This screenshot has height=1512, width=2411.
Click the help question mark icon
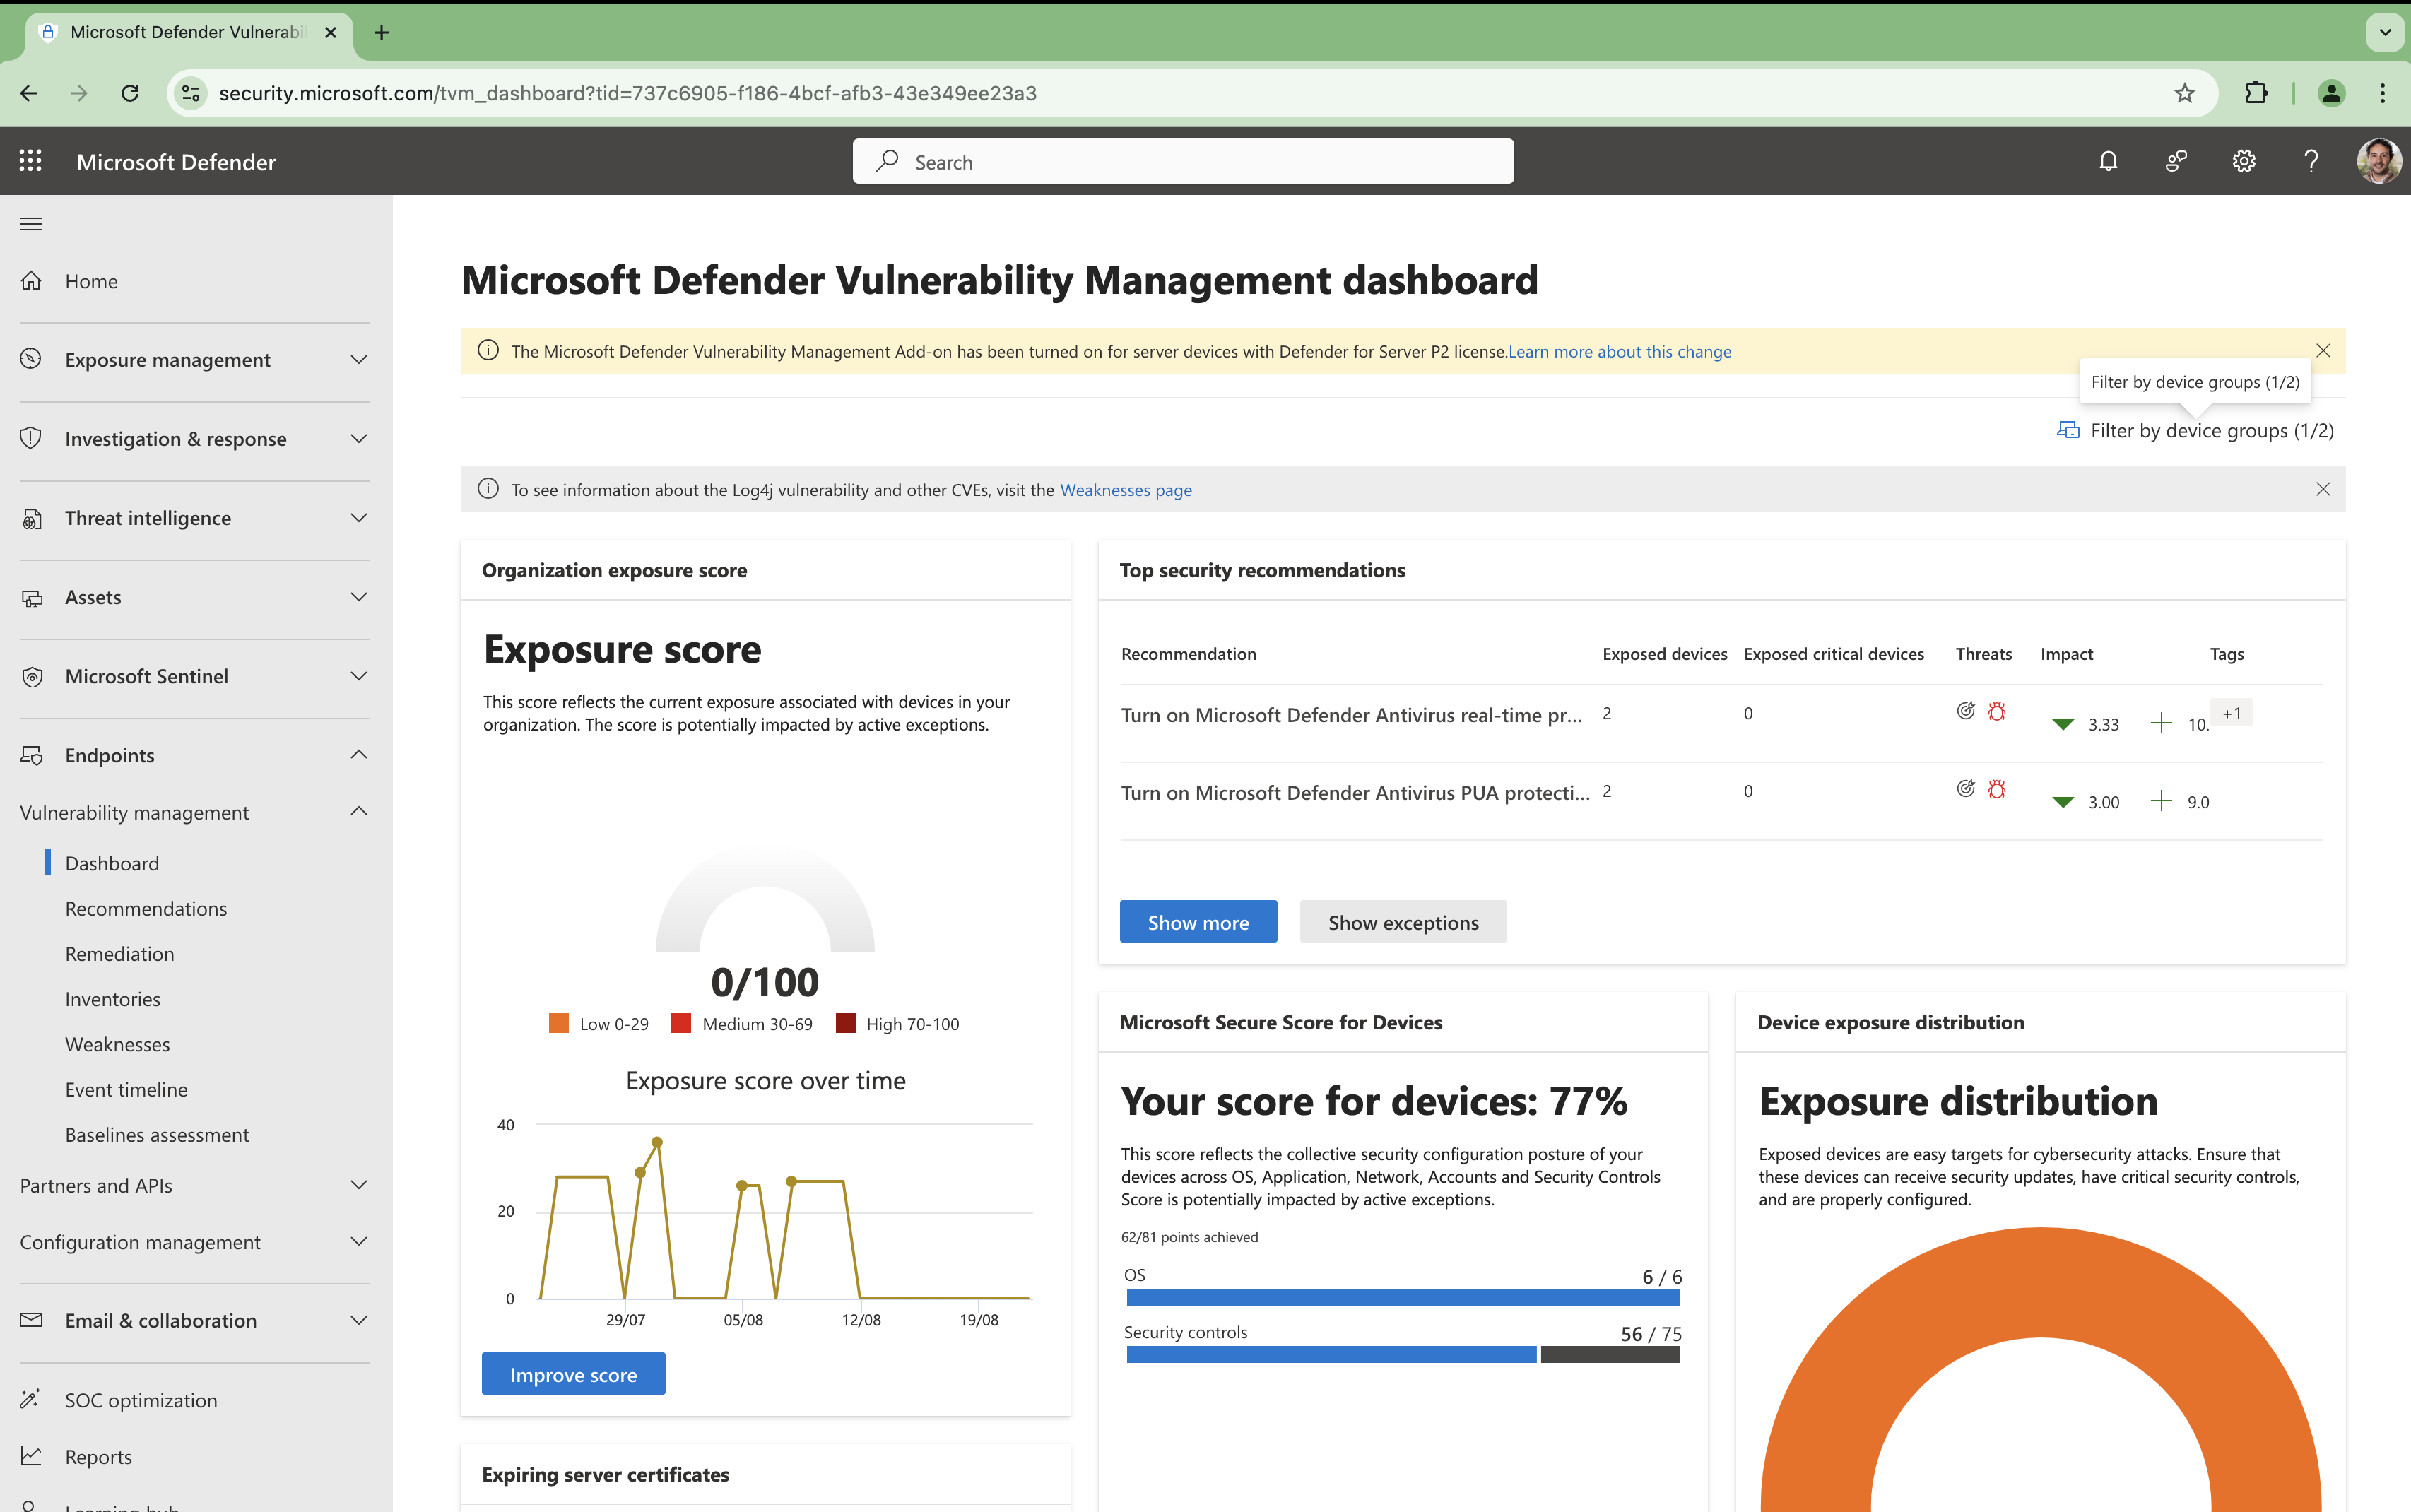(x=2311, y=161)
